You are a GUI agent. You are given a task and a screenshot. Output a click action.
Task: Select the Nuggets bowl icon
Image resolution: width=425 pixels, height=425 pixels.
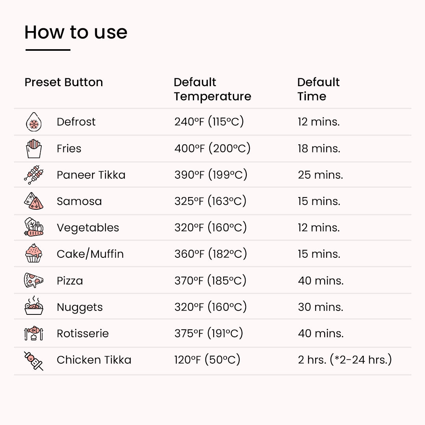coord(33,307)
